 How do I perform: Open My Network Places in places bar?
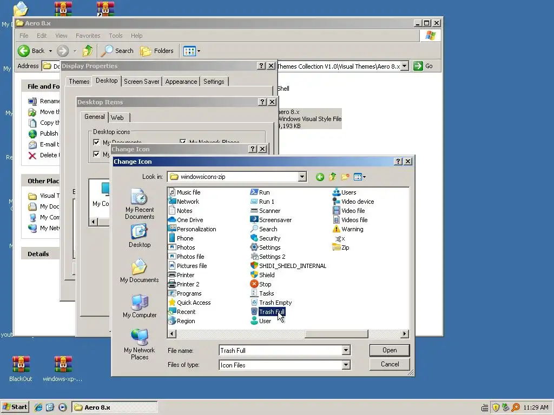click(140, 344)
